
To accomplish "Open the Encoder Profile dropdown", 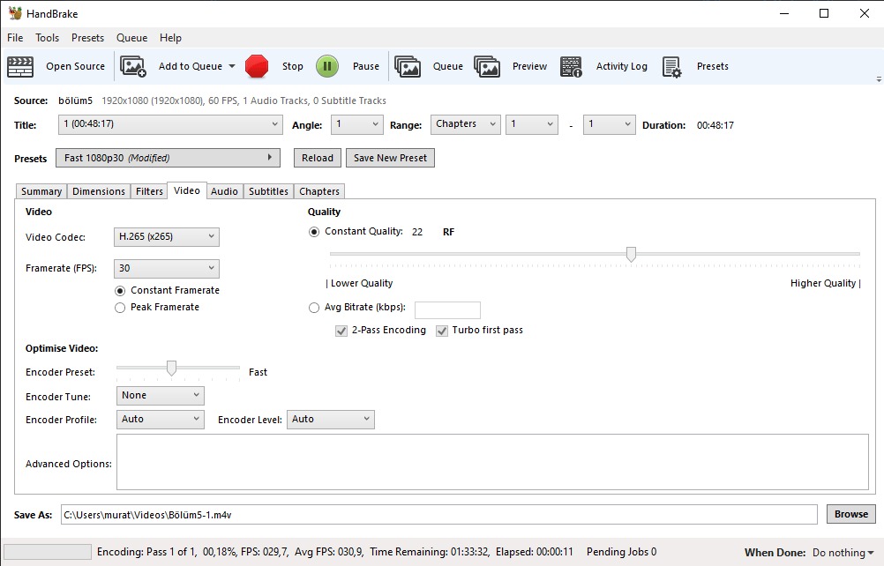I will tap(160, 420).
